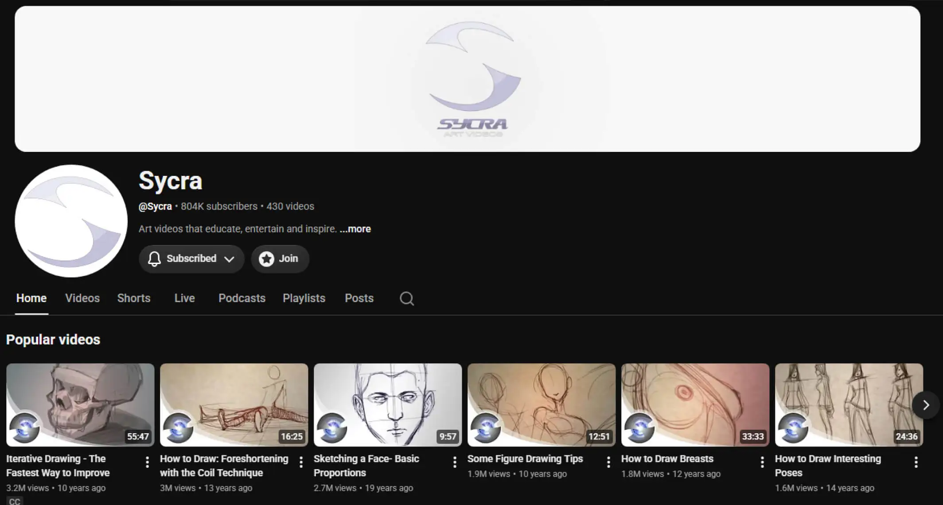The height and width of the screenshot is (505, 943).
Task: Open Iterative Drawing video title link
Action: coord(58,466)
